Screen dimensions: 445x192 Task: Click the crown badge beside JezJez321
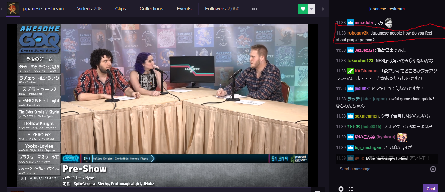[x=351, y=50]
